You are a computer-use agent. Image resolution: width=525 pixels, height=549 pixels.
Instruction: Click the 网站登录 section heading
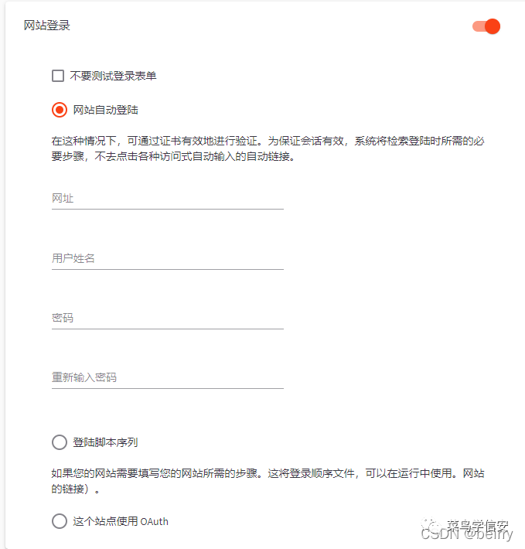pos(47,26)
